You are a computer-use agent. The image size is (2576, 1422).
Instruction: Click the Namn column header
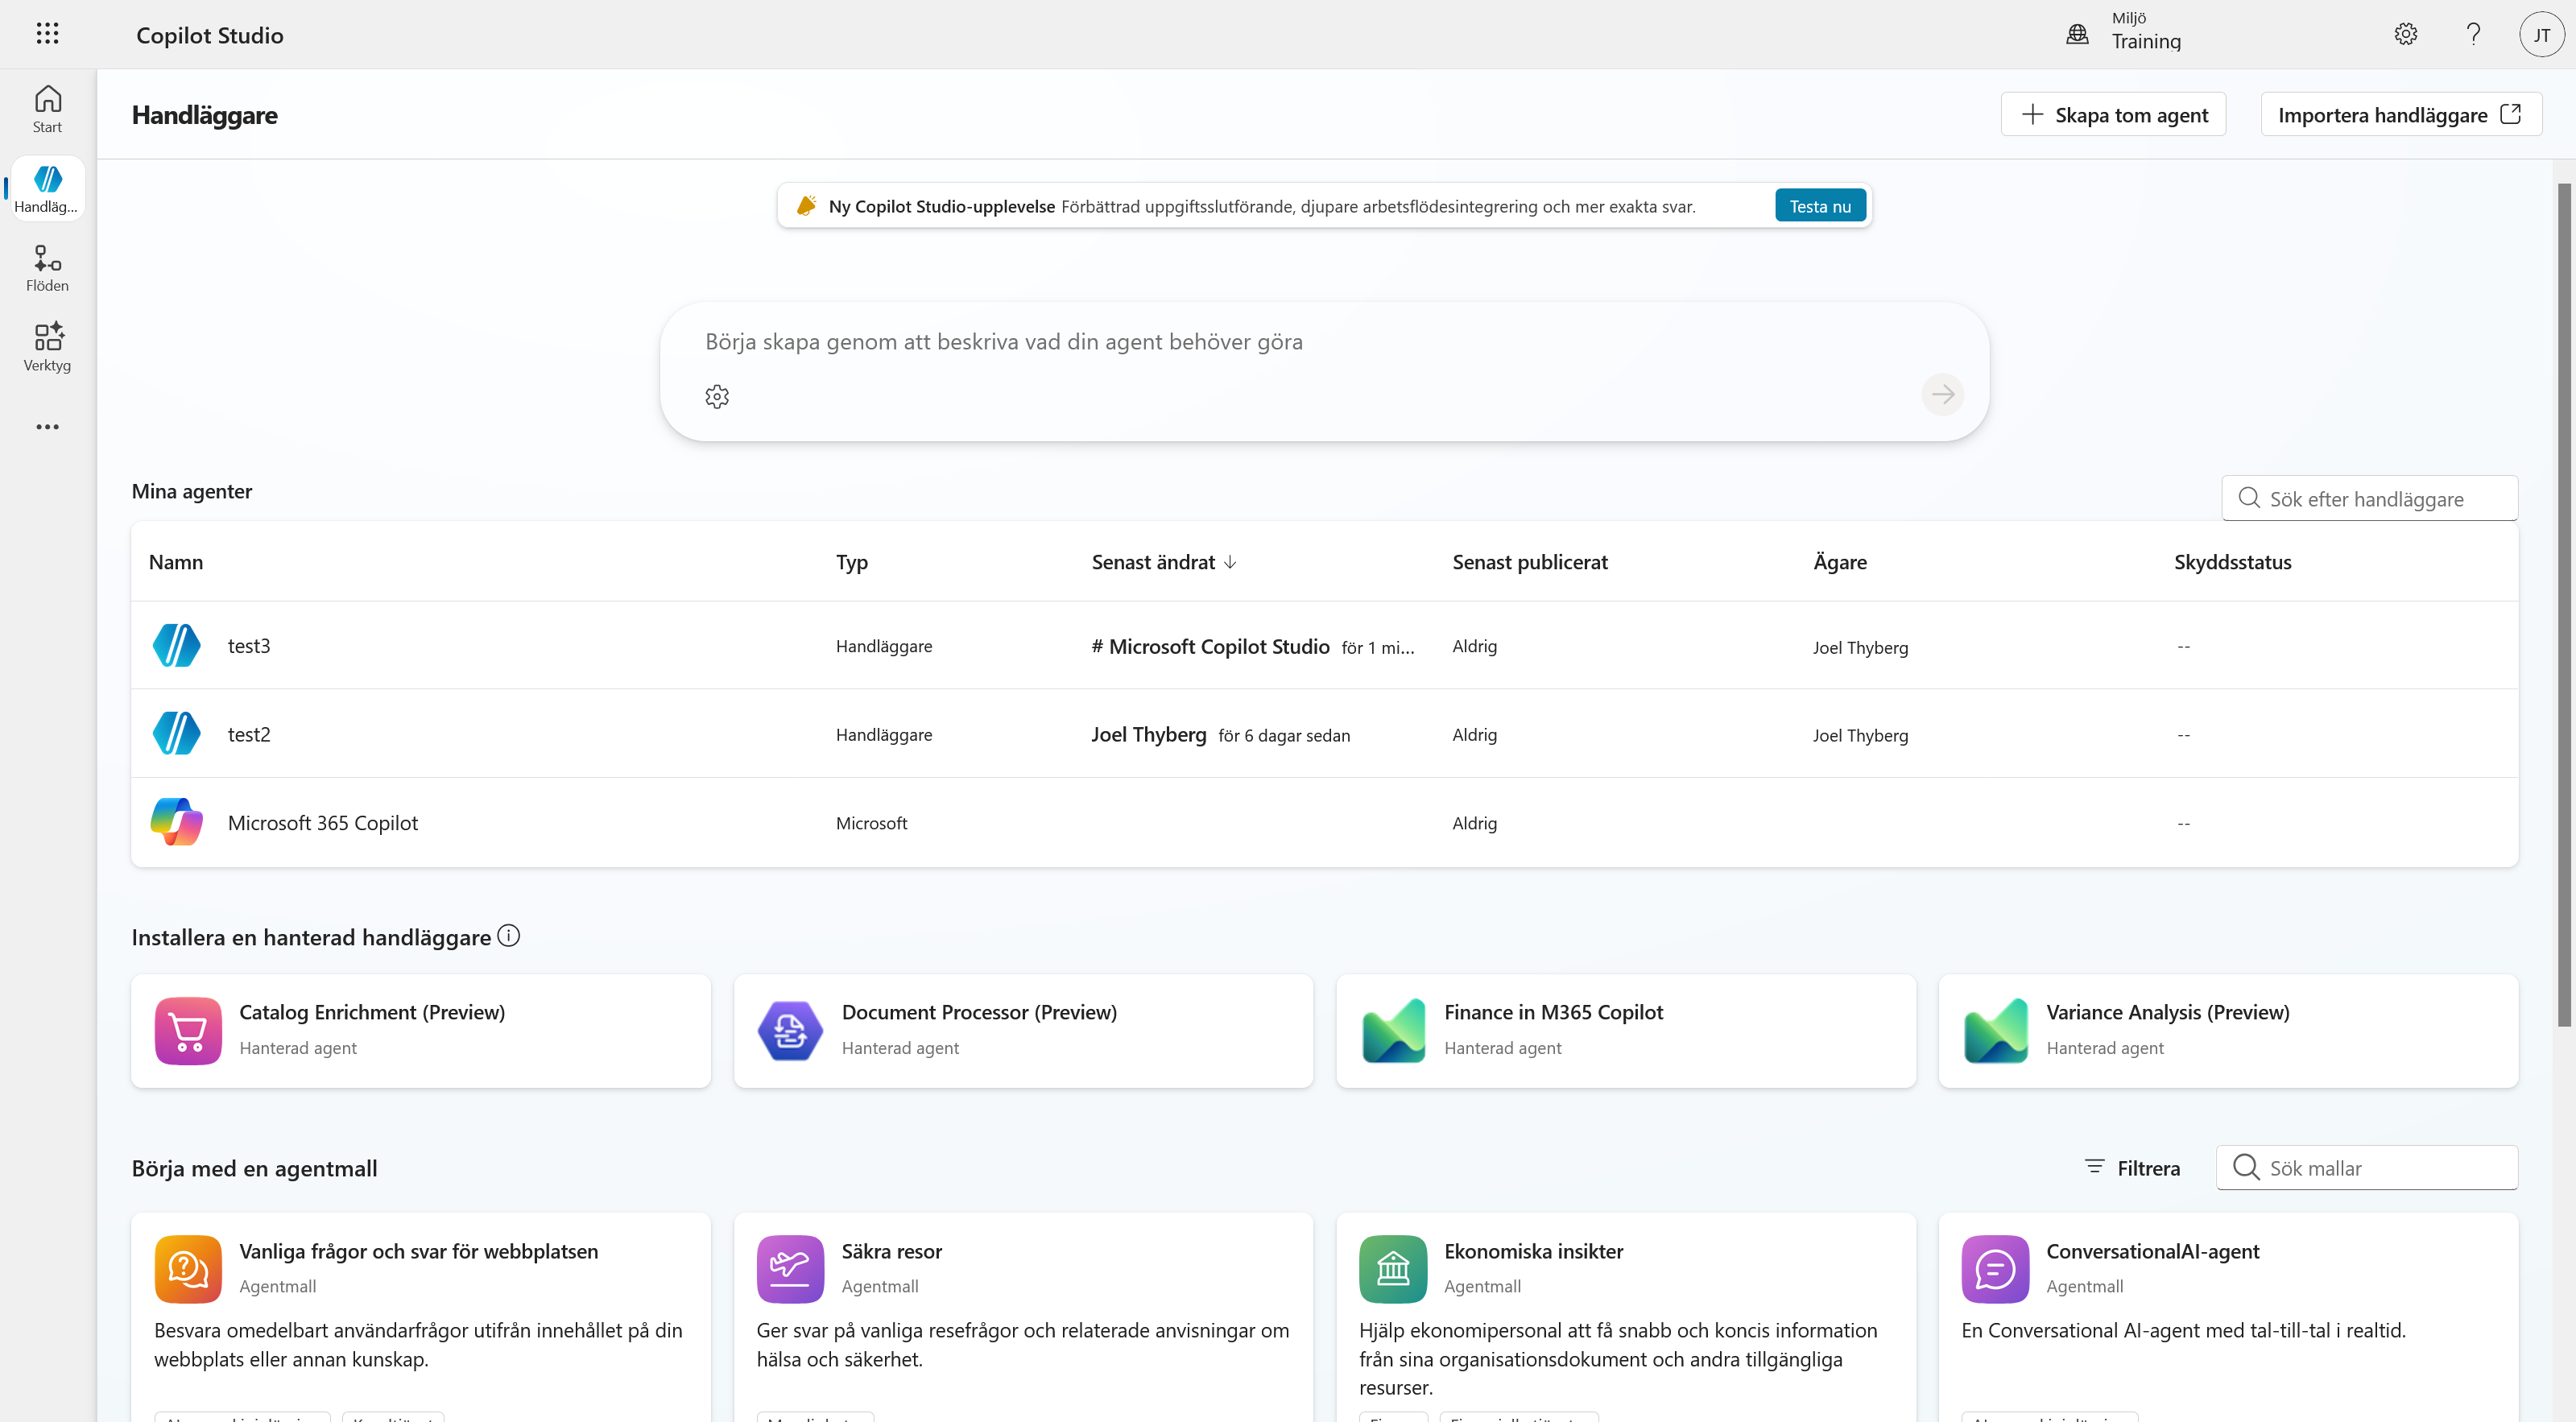click(x=176, y=562)
